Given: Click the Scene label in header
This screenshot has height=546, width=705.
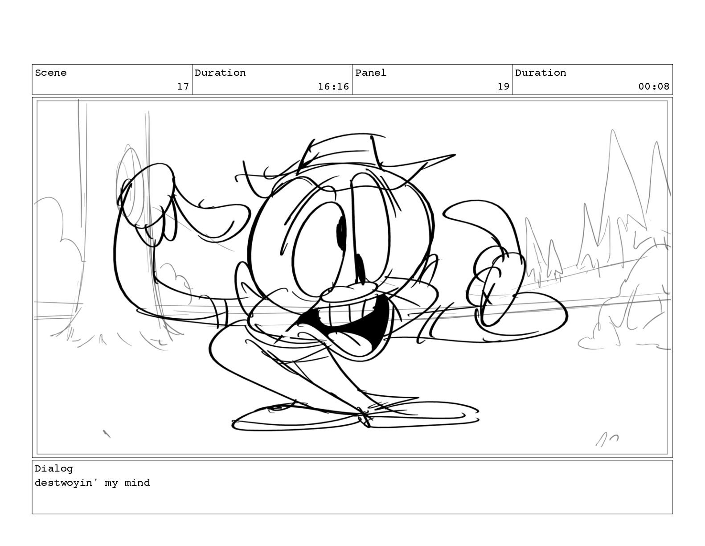Looking at the screenshot, I should (x=51, y=73).
